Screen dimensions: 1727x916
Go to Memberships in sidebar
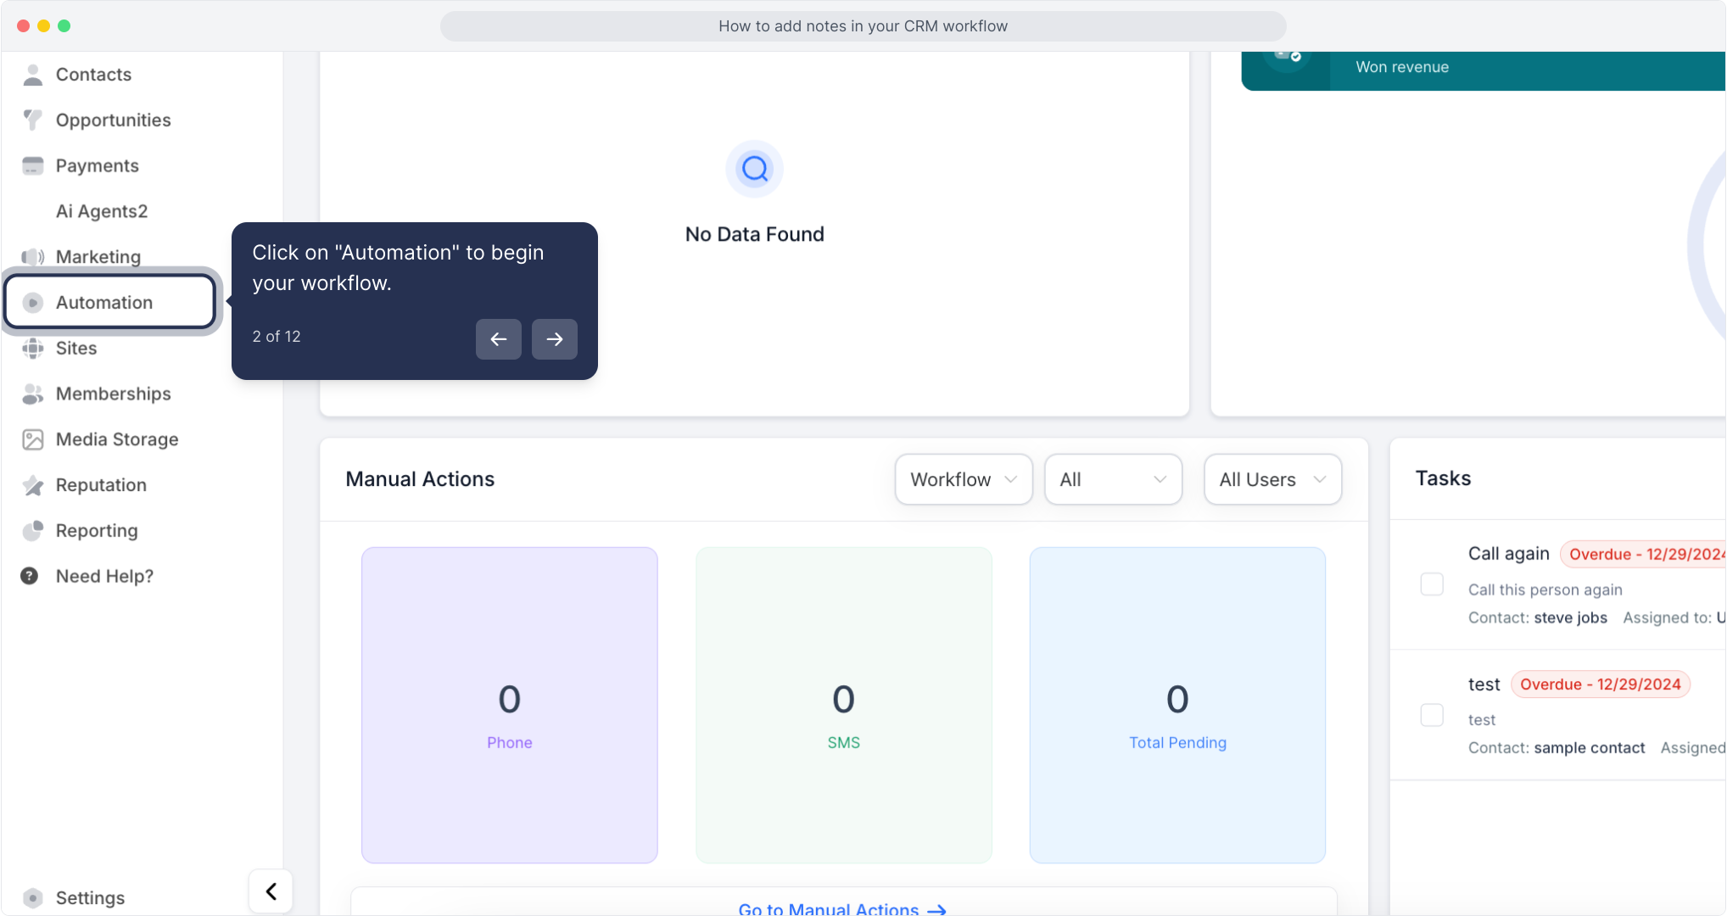[x=113, y=394]
